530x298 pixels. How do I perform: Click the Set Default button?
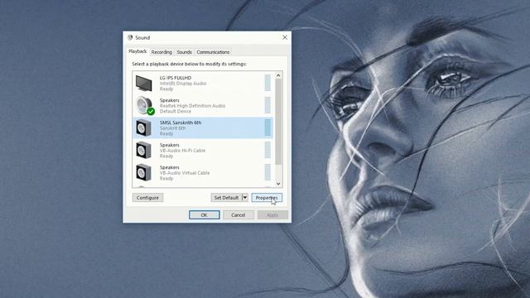pos(226,198)
